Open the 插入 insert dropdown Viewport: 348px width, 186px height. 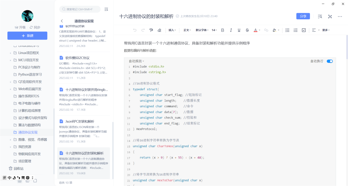pyautogui.click(x=172, y=30)
